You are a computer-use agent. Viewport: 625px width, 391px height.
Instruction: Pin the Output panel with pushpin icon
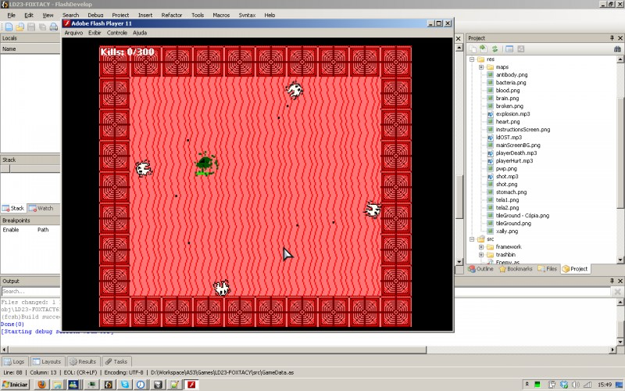612,281
